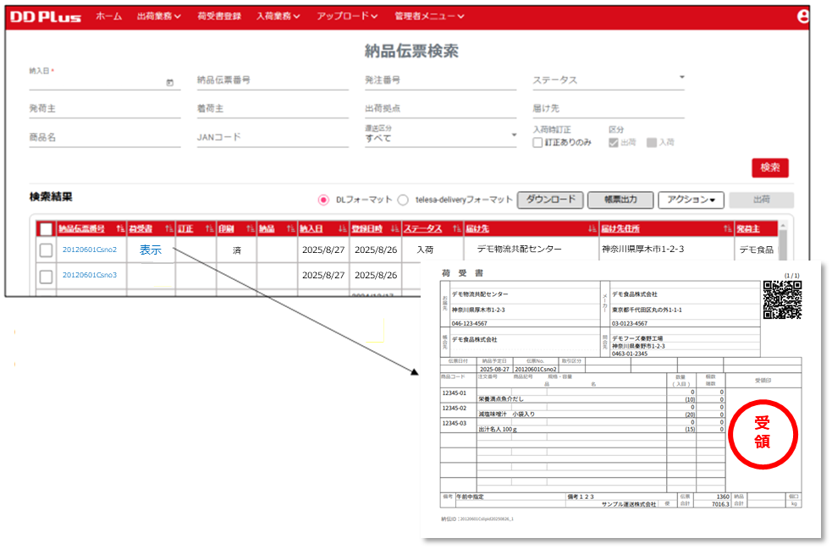Open the アクション dropdown button
This screenshot has height=549, width=832.
point(691,200)
